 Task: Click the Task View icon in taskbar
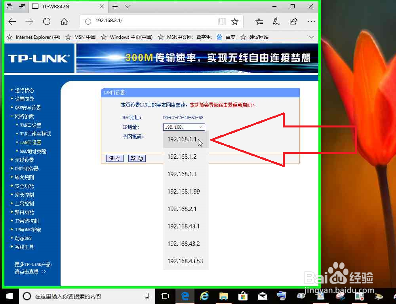point(165,296)
